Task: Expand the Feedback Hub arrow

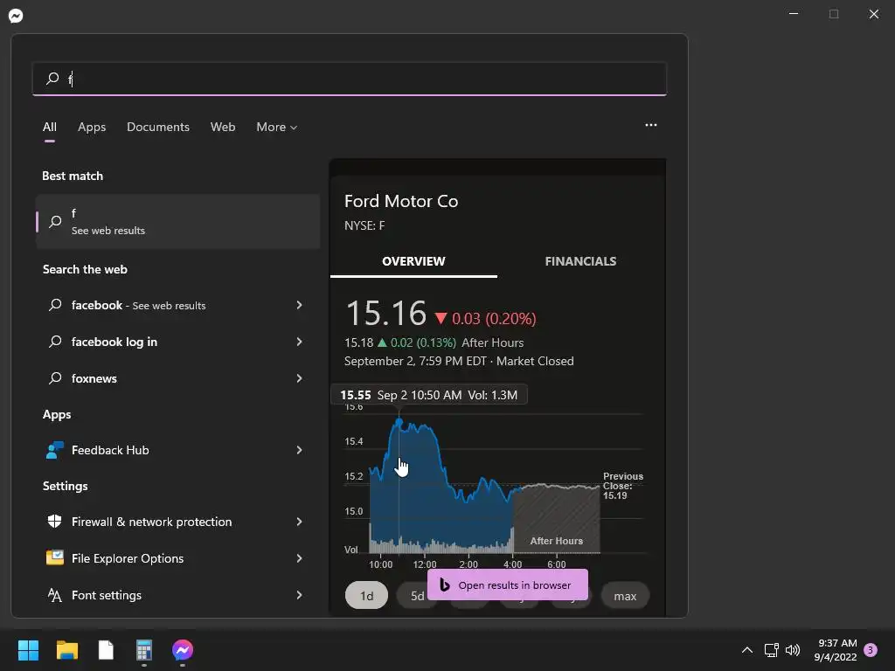Action: pos(299,450)
